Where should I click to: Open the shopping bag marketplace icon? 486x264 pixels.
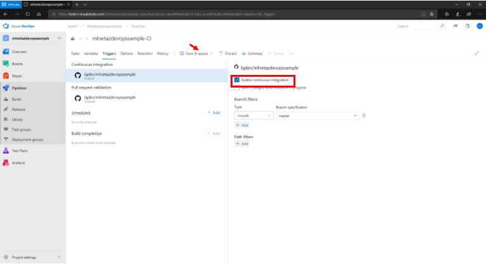[x=468, y=26]
